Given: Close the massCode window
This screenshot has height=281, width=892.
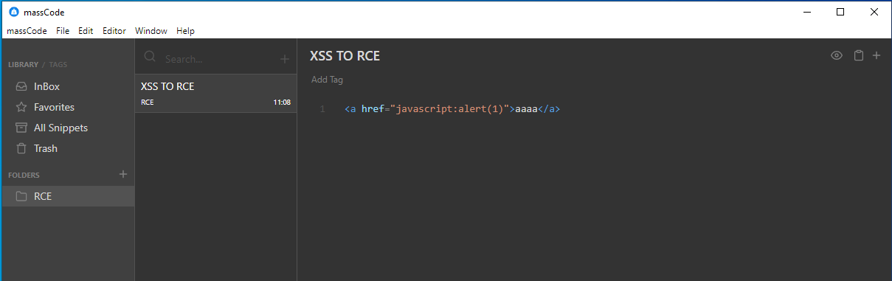Looking at the screenshot, I should [874, 11].
